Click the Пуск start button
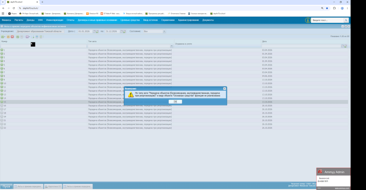The width and height of the screenshot is (366, 190). tap(6, 187)
